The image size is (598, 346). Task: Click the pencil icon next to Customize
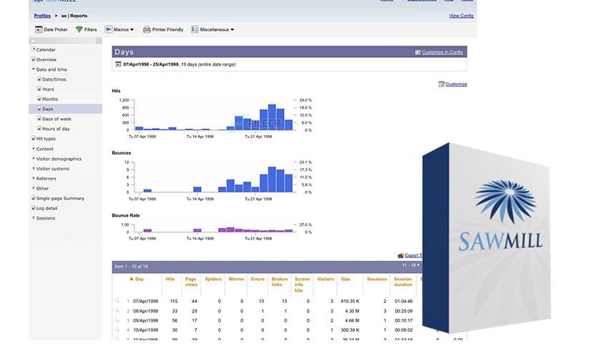(x=441, y=84)
